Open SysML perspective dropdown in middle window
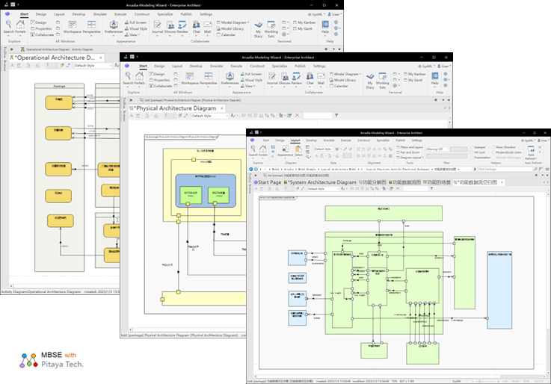This screenshot has width=551, height=384. coord(426,66)
